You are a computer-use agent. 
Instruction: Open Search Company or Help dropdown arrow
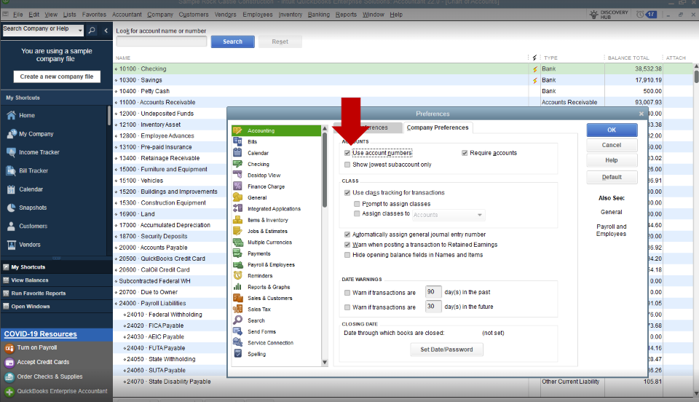pos(80,31)
